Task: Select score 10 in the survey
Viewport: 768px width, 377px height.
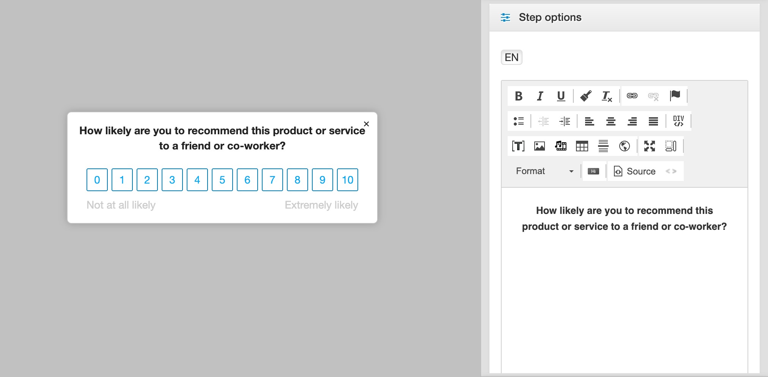Action: [347, 180]
